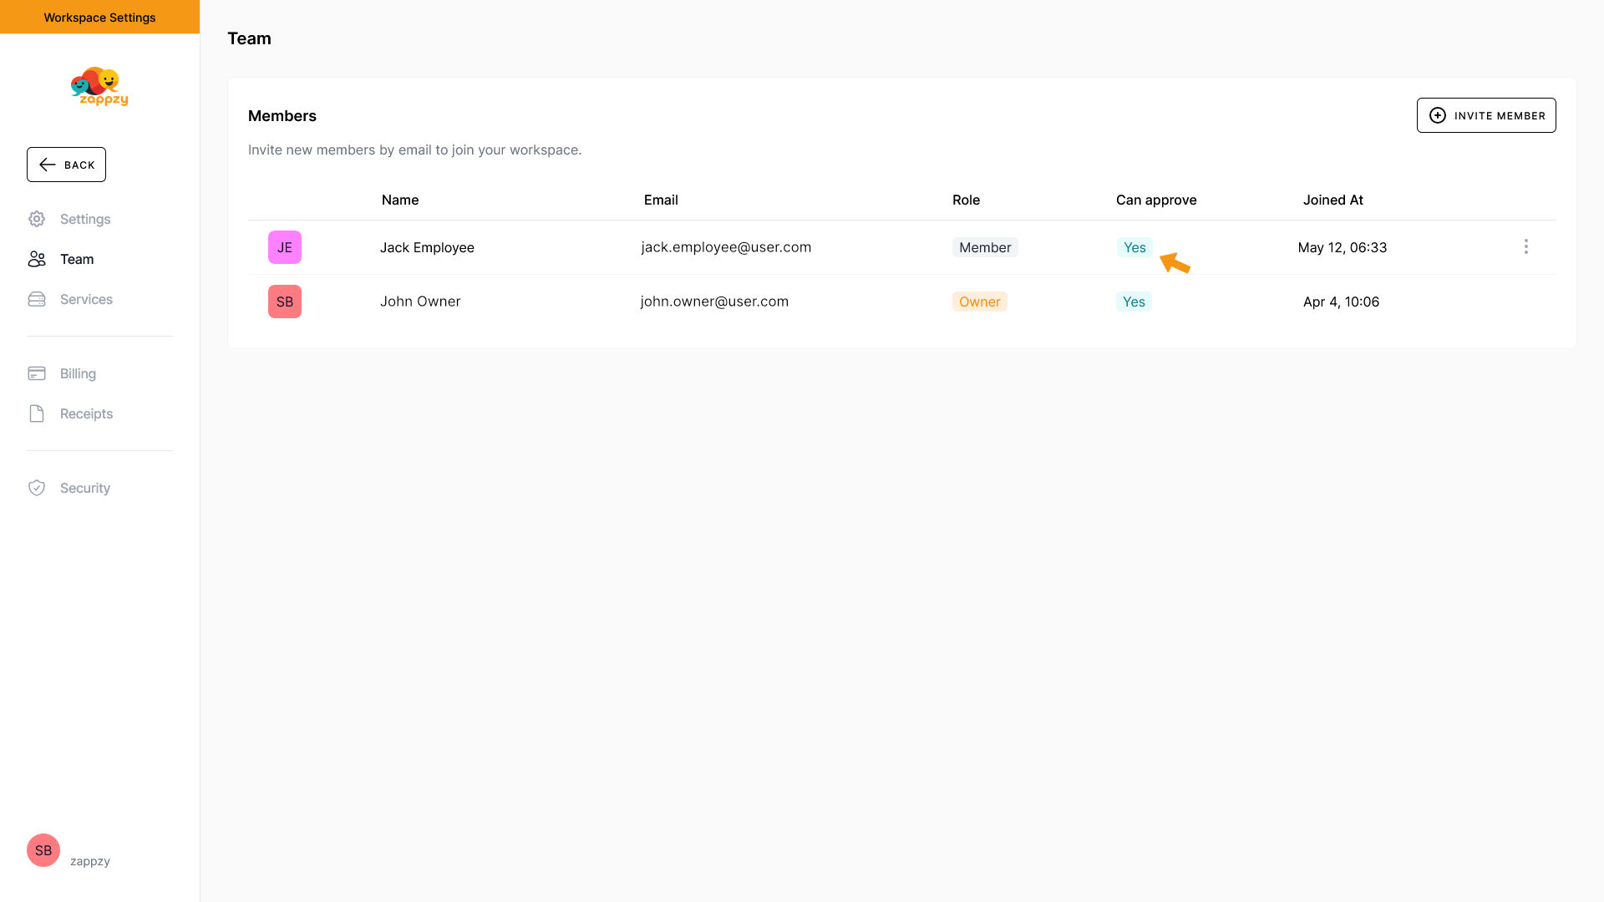Click the Yes approval badge for John Owner
This screenshot has width=1604, height=902.
tap(1134, 302)
